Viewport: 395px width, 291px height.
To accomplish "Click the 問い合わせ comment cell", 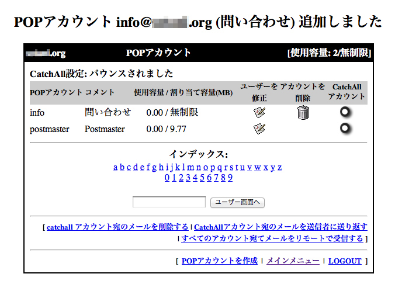I will [x=108, y=112].
